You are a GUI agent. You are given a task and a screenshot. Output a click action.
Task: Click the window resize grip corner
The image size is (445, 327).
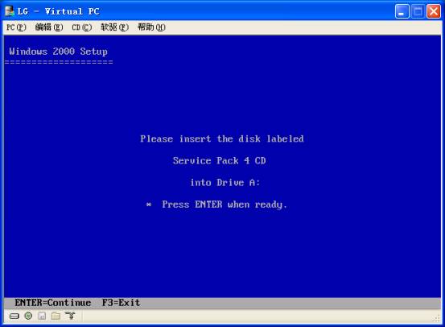(x=437, y=319)
